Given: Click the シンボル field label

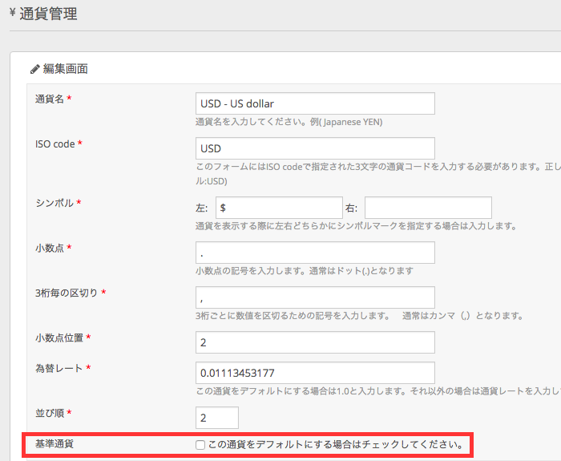Looking at the screenshot, I should (54, 203).
